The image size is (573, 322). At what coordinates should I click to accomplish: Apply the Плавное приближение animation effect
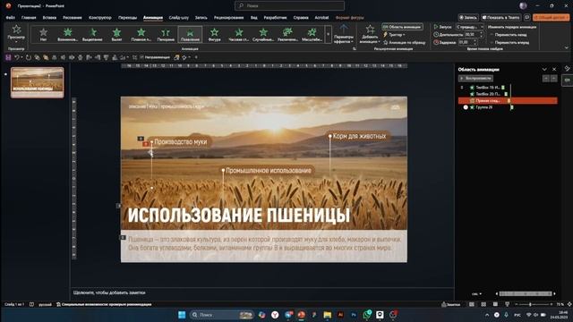tap(141, 34)
